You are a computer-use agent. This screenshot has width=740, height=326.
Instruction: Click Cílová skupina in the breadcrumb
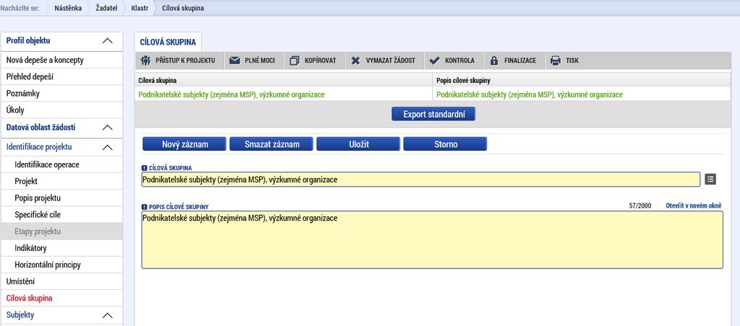[183, 9]
